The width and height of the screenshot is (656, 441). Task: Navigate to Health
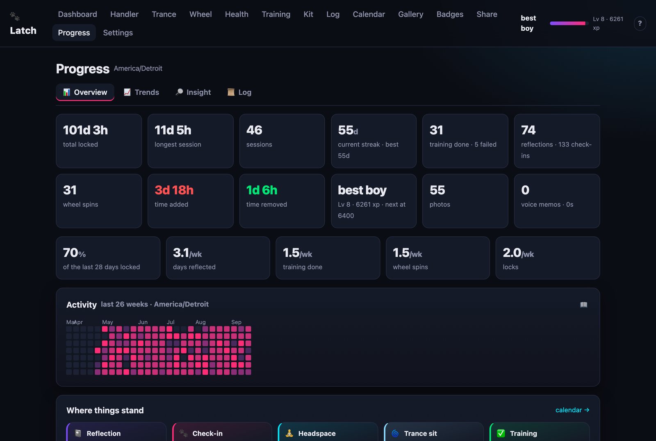click(237, 14)
